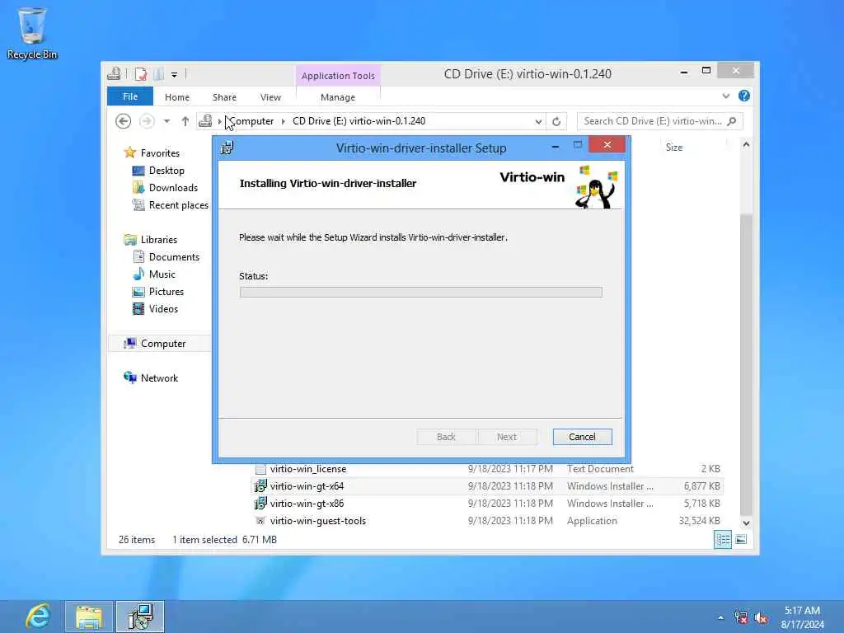Click the drive icon in the address bar
The width and height of the screenshot is (844, 633).
(x=205, y=120)
